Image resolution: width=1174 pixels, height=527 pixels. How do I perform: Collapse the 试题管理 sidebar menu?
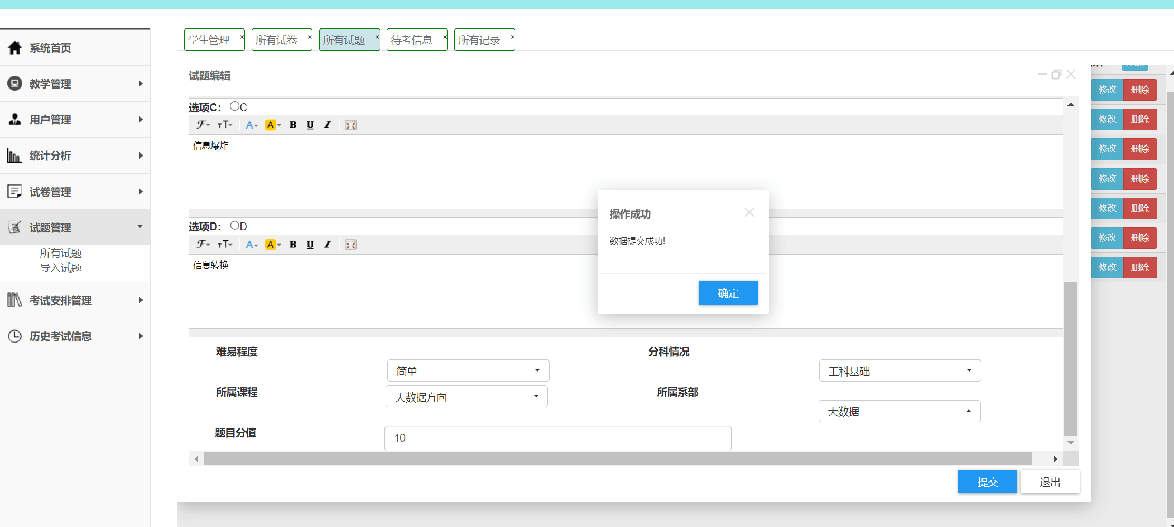(x=140, y=227)
